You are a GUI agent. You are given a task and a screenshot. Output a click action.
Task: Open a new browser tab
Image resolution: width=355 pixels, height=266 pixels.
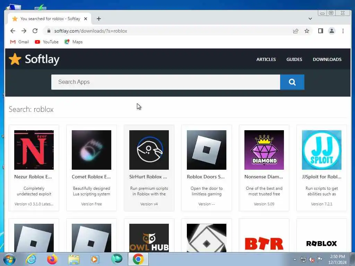coord(99,19)
